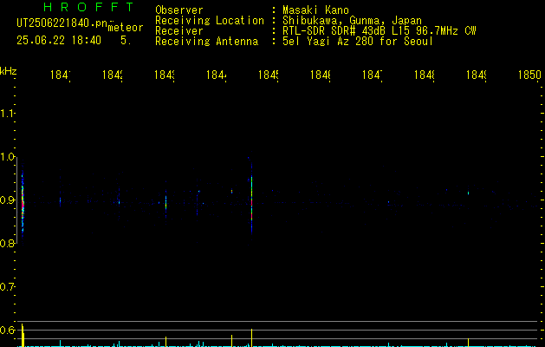Click the word meteor under the file name
This screenshot has height=347, width=545.
[x=126, y=28]
